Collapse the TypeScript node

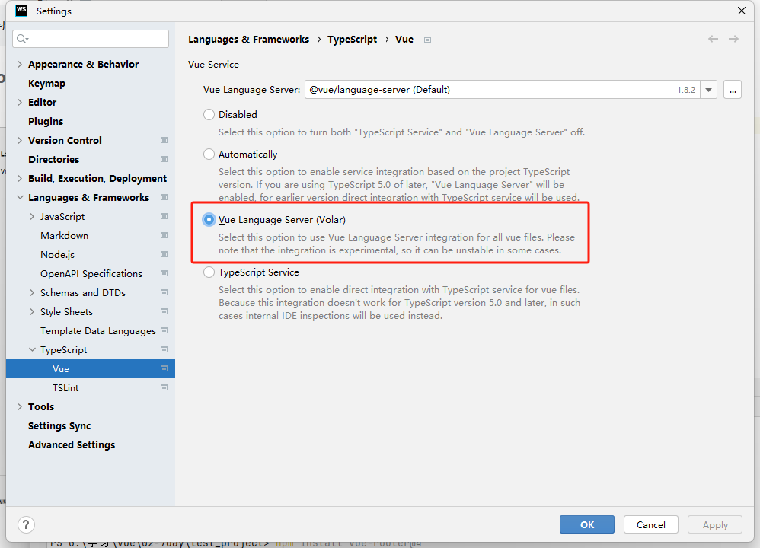tap(32, 350)
